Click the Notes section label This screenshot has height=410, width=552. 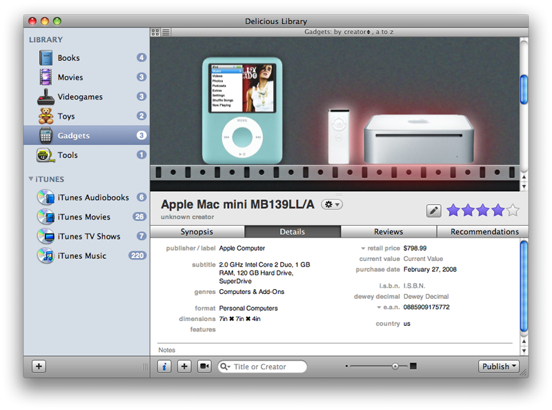(x=166, y=350)
